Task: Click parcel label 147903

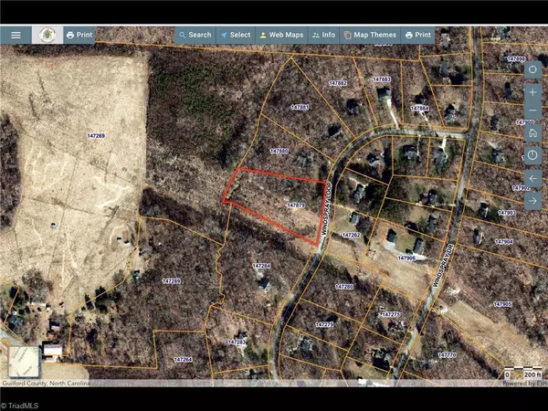Action: tap(507, 213)
